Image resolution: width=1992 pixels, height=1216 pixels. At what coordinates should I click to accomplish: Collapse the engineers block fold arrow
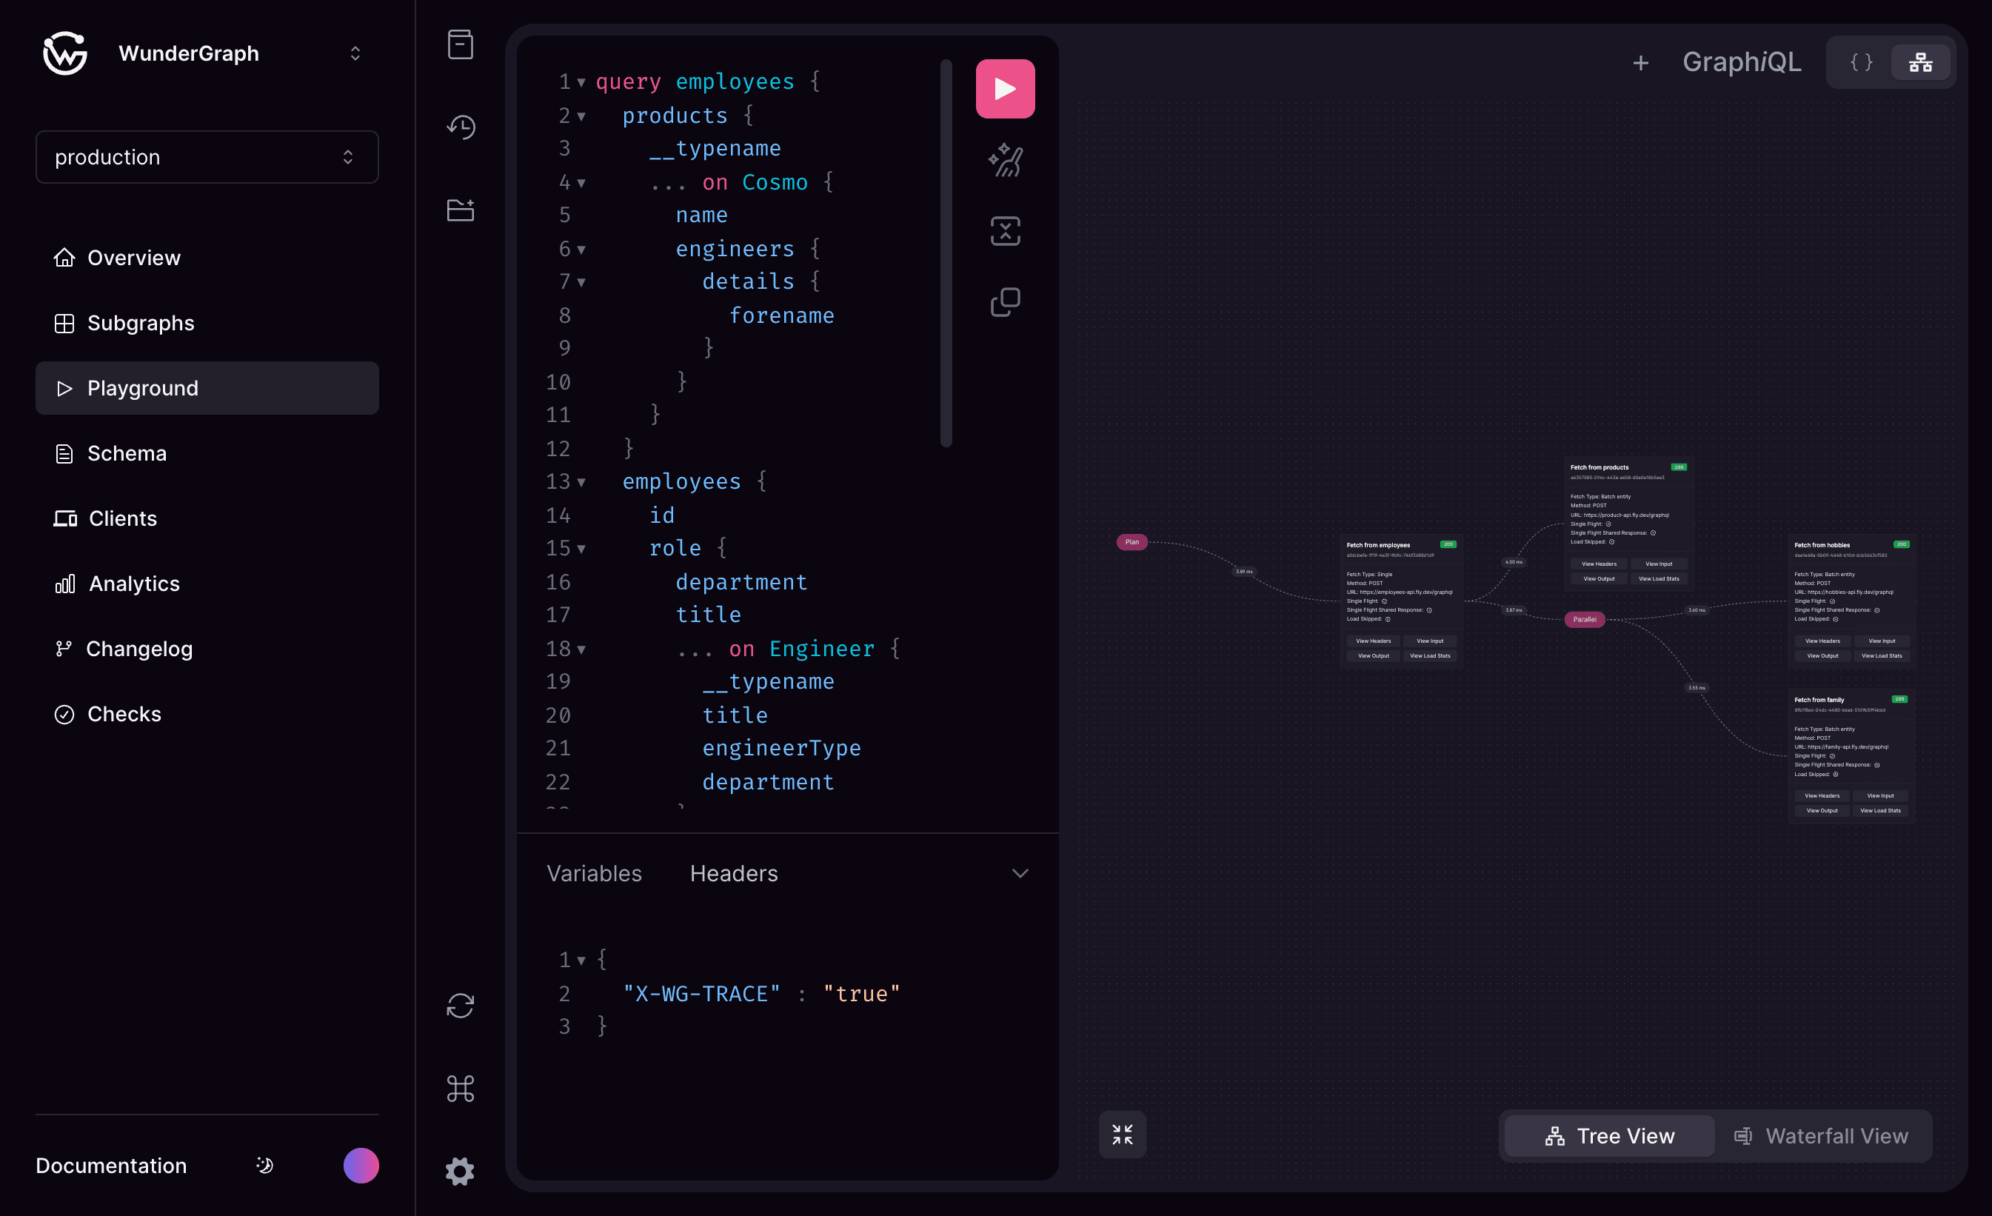click(x=581, y=250)
